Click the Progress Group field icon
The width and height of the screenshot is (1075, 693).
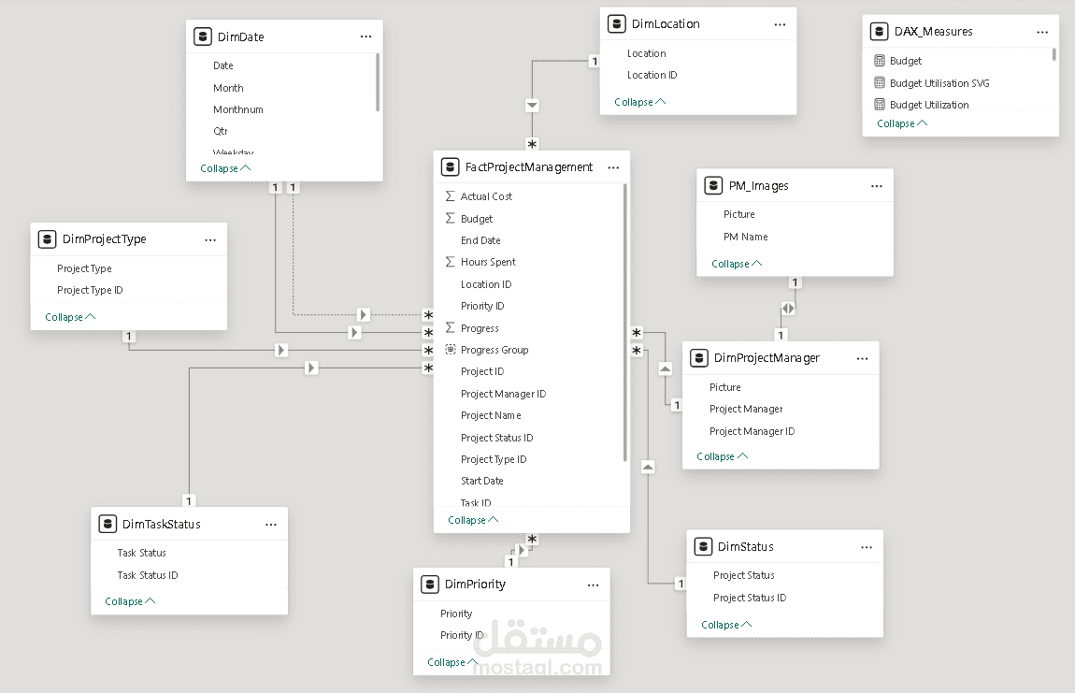[x=451, y=349]
